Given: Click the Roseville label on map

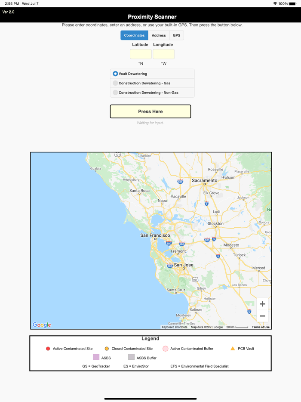Looking at the screenshot, I should tap(216, 170).
